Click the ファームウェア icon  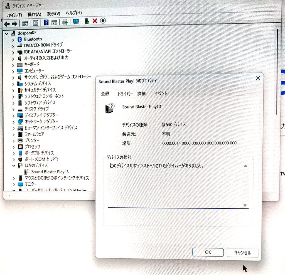tap(20, 134)
